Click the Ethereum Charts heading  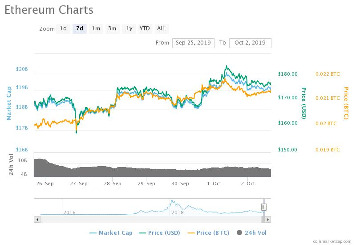tap(49, 10)
